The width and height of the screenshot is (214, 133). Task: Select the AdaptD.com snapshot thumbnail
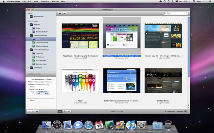[80, 36]
